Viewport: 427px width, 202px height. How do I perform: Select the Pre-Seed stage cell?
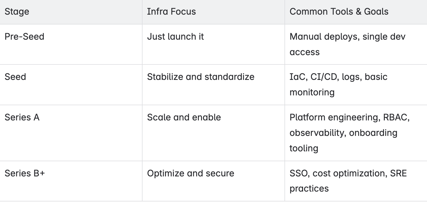click(x=71, y=44)
